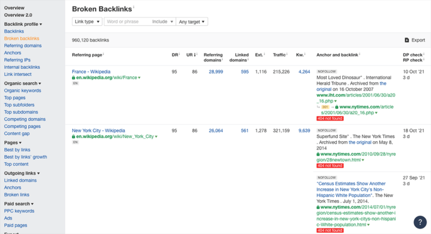Open the Any target dropdown
Image resolution: width=431 pixels, height=234 pixels.
(191, 21)
